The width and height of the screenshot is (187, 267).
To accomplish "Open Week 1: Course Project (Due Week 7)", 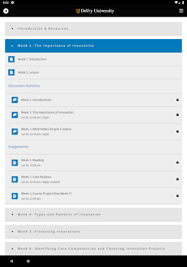I will point(94,196).
